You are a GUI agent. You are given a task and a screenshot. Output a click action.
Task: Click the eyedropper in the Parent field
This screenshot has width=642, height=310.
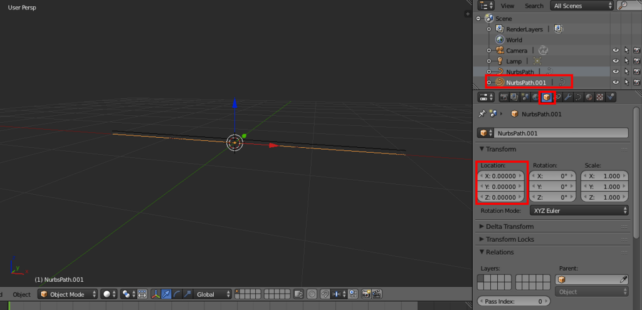click(623, 280)
